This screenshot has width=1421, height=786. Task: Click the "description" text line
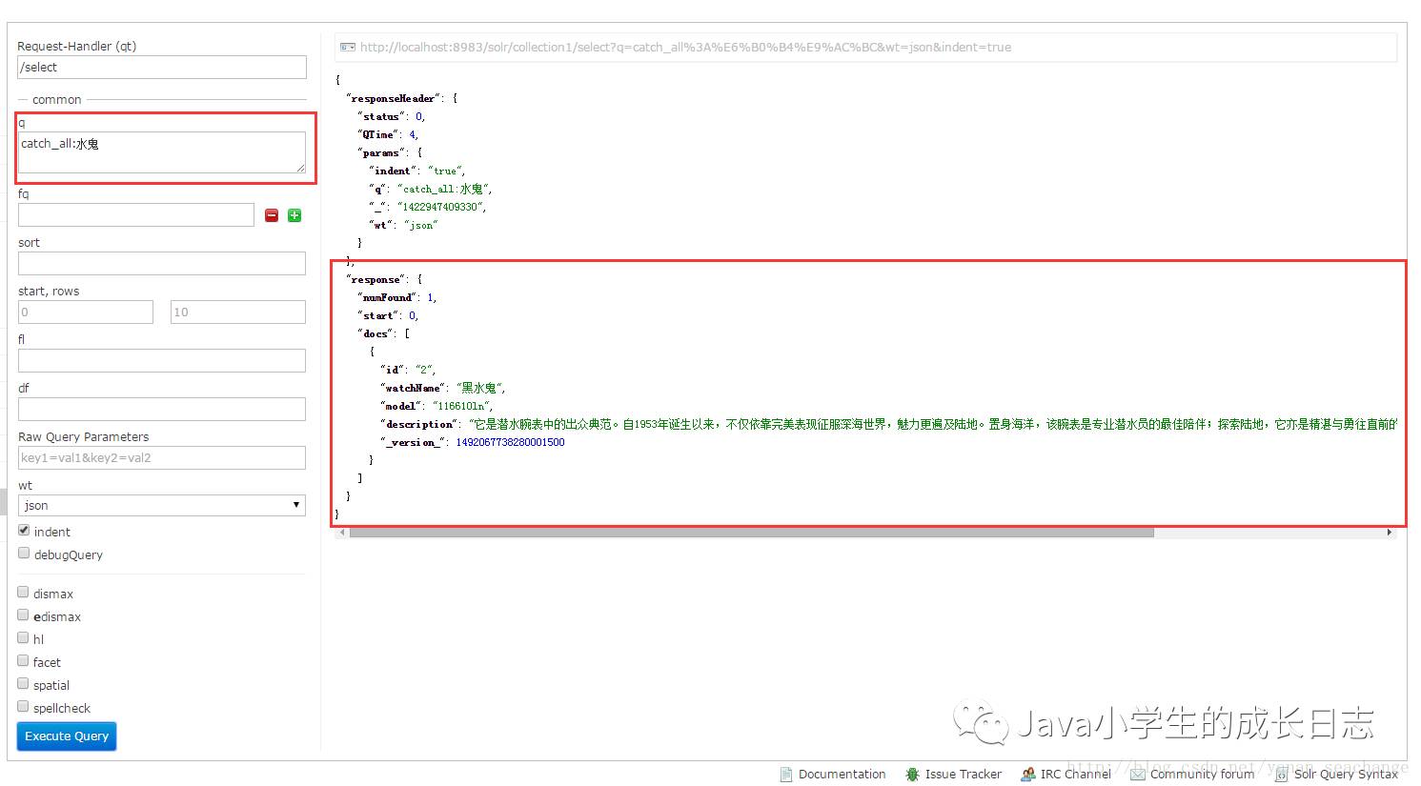889,424
